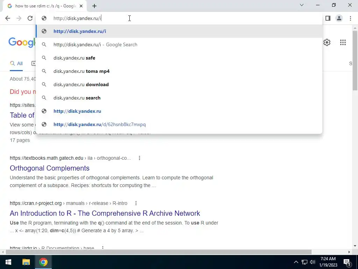
Task: Select the http://disk.yandex.ru/i URL suggestion
Action: pyautogui.click(x=179, y=31)
